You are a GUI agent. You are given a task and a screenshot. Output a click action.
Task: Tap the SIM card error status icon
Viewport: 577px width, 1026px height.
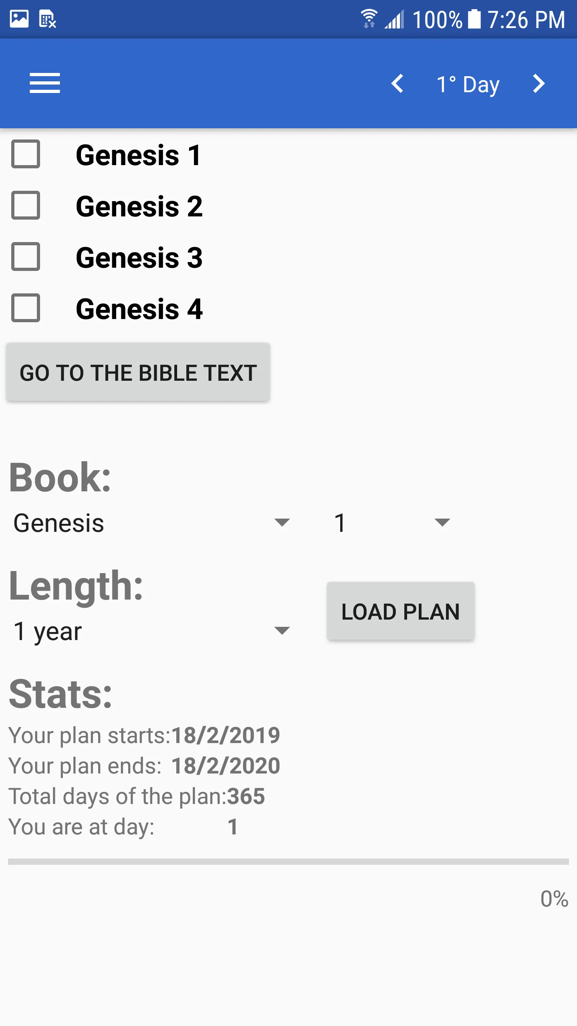(x=47, y=19)
